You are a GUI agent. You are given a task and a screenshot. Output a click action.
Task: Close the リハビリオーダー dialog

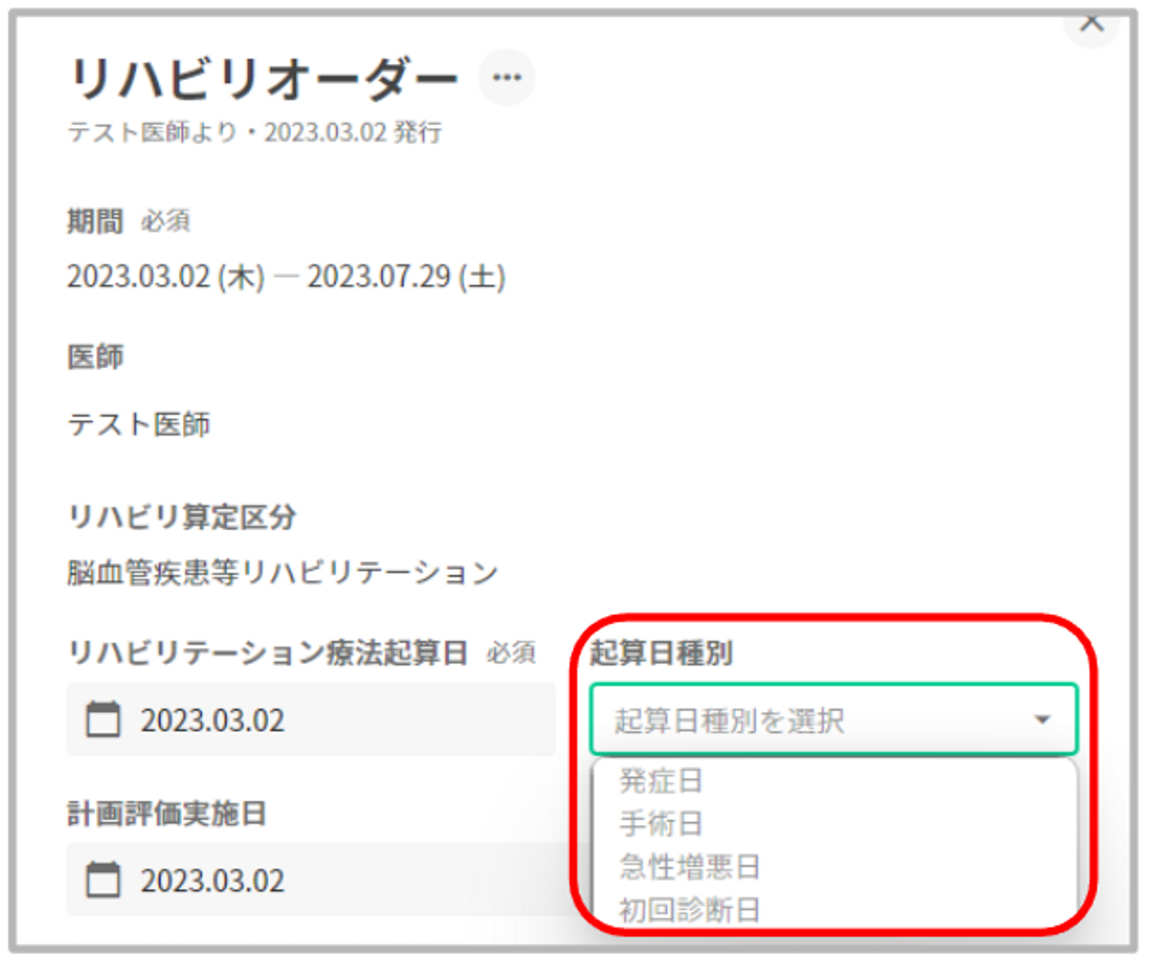click(x=1090, y=23)
